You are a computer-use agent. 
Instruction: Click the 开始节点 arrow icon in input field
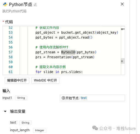coord(63,98)
